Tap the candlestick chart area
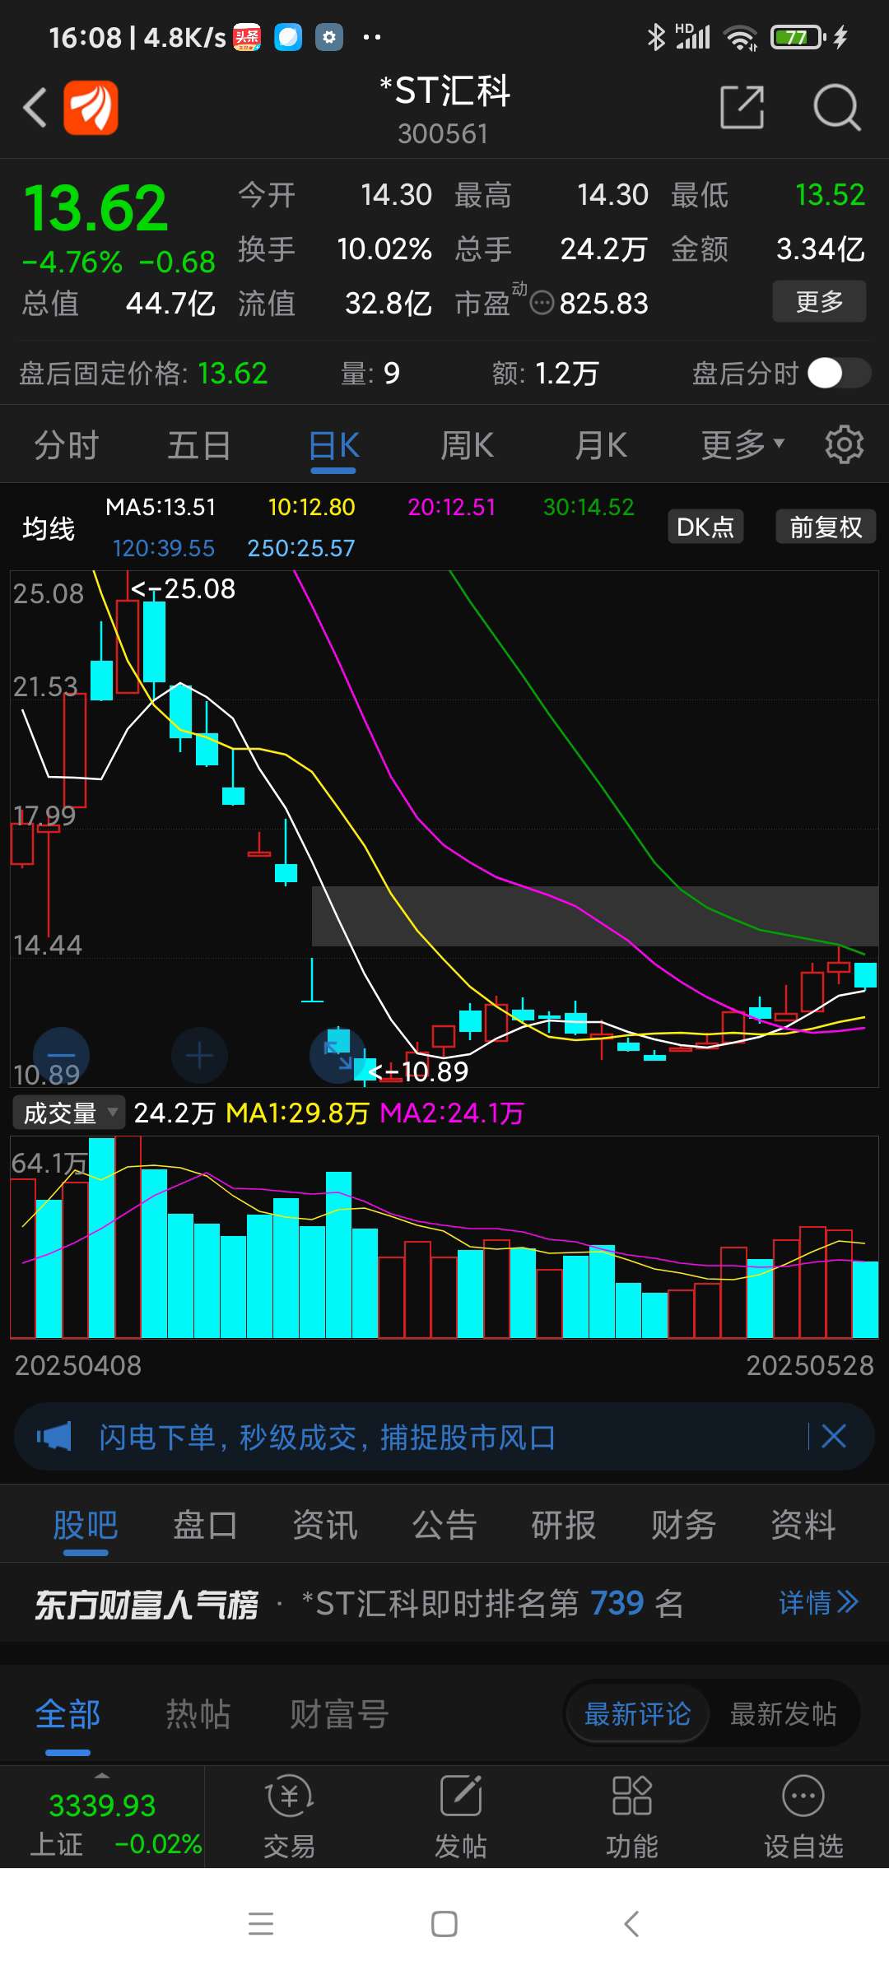Viewport: 889px width, 1975px height. coord(444,828)
